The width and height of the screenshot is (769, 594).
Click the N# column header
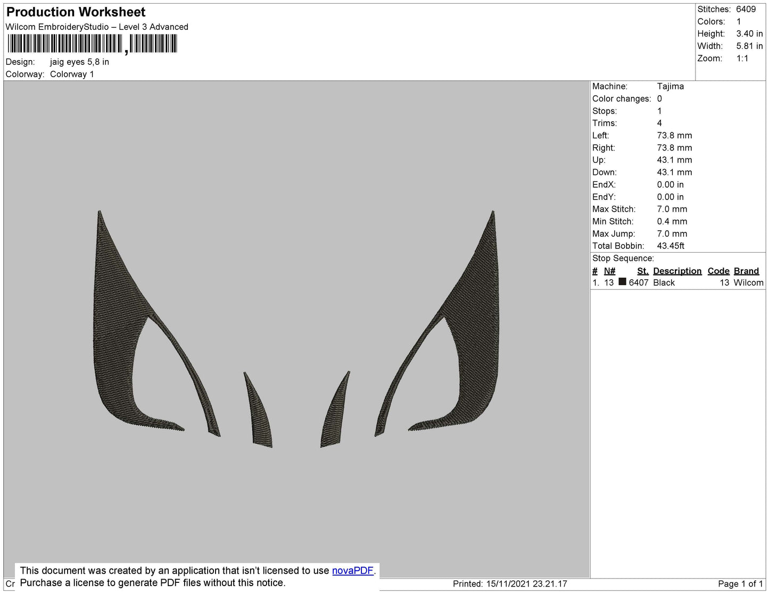click(609, 271)
